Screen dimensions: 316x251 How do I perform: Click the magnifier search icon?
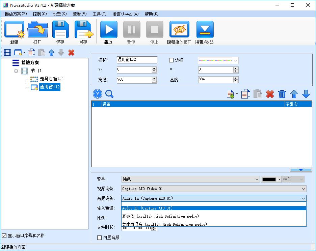tap(109, 94)
